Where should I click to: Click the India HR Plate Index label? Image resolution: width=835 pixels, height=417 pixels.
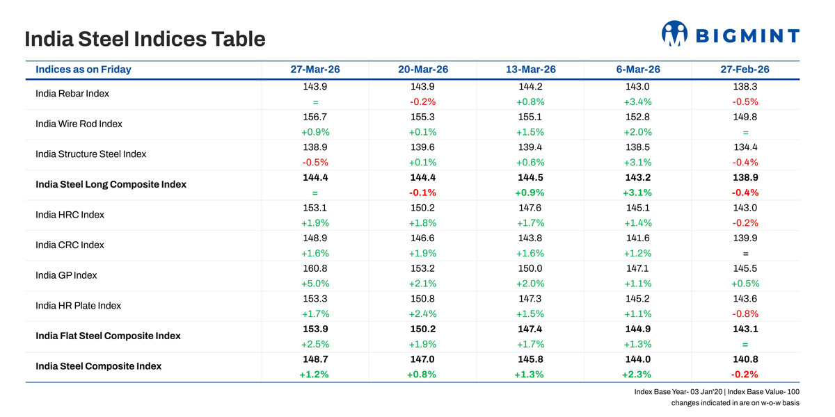(78, 306)
